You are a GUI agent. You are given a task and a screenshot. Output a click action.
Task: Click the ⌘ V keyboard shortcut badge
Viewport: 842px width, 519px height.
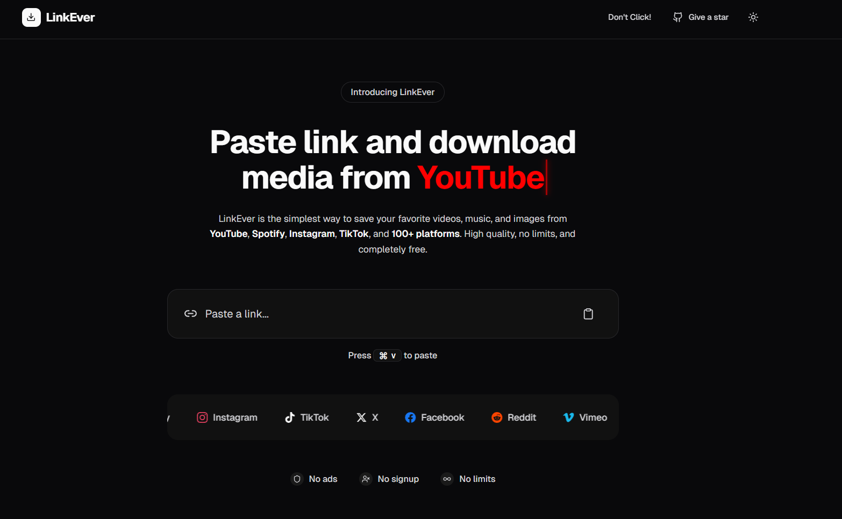pos(387,356)
